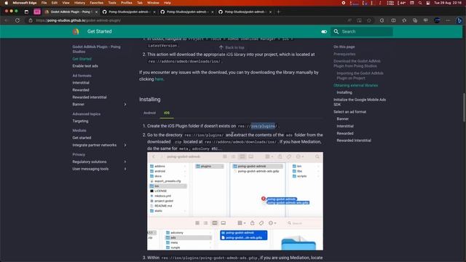Click the Finder screenshot image in docs
The height and width of the screenshot is (262, 466).
(235, 202)
